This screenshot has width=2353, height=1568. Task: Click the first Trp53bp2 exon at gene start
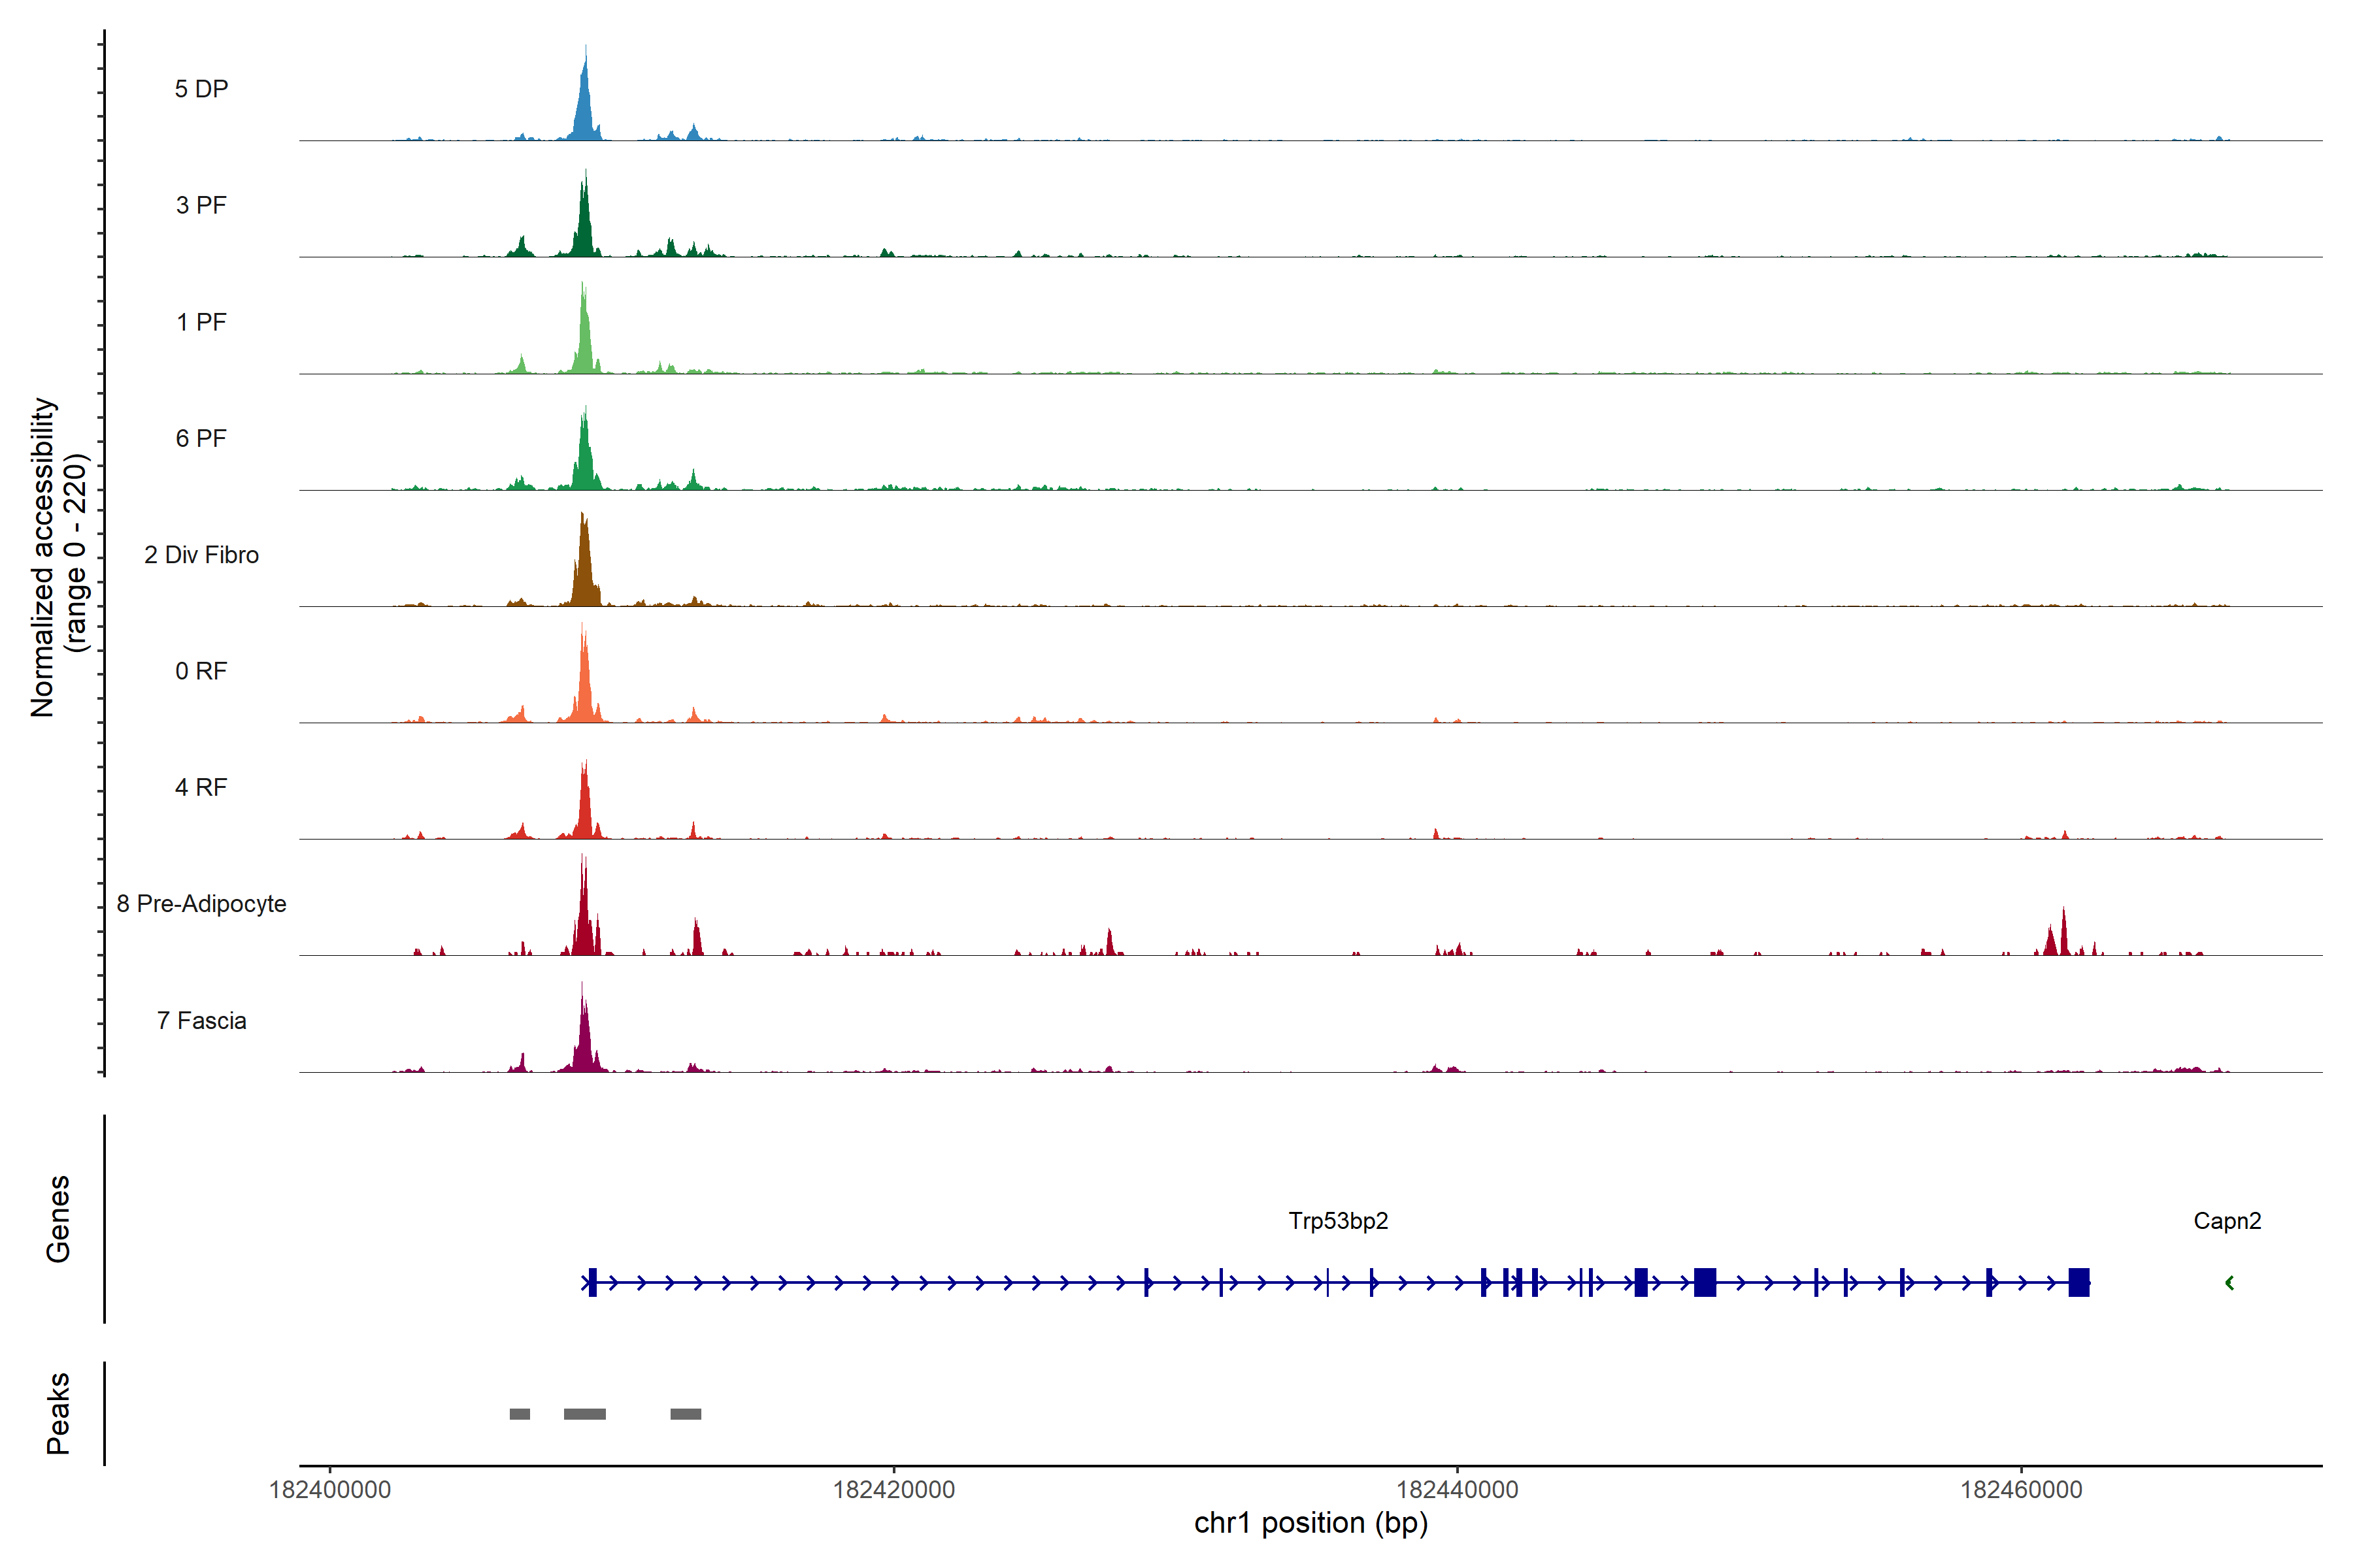[x=592, y=1282]
